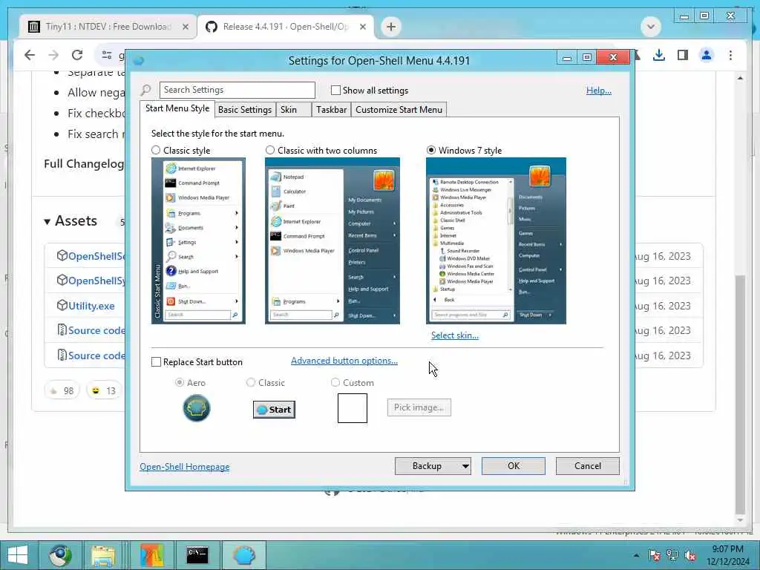Enable Show all settings checkbox
The height and width of the screenshot is (570, 760).
(x=335, y=90)
